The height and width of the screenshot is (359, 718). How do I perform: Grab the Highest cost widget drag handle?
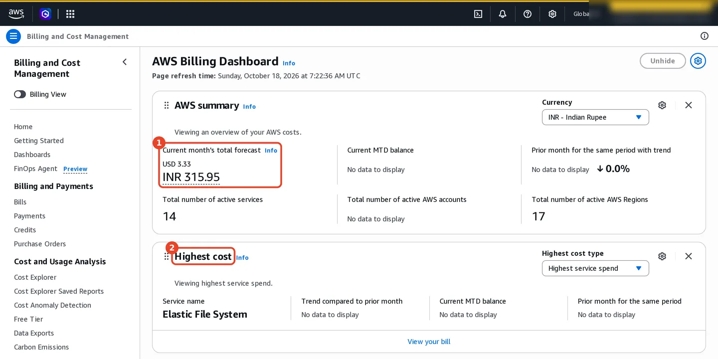(167, 256)
